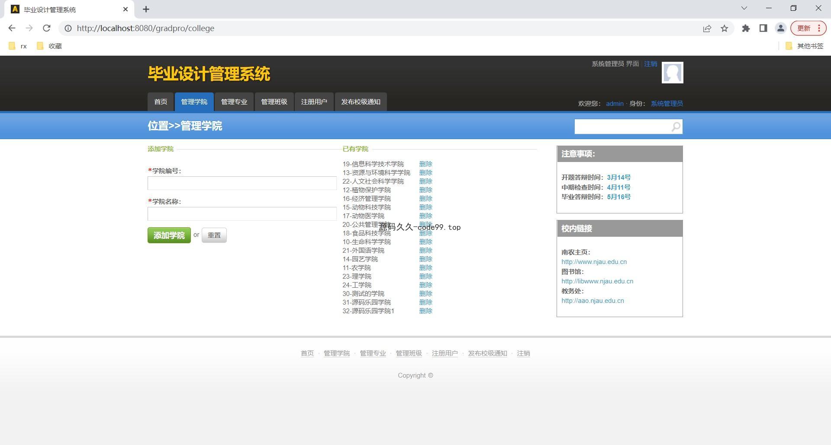Image resolution: width=831 pixels, height=445 pixels.
Task: Delete 16-经济管理学院
Action: (425, 199)
